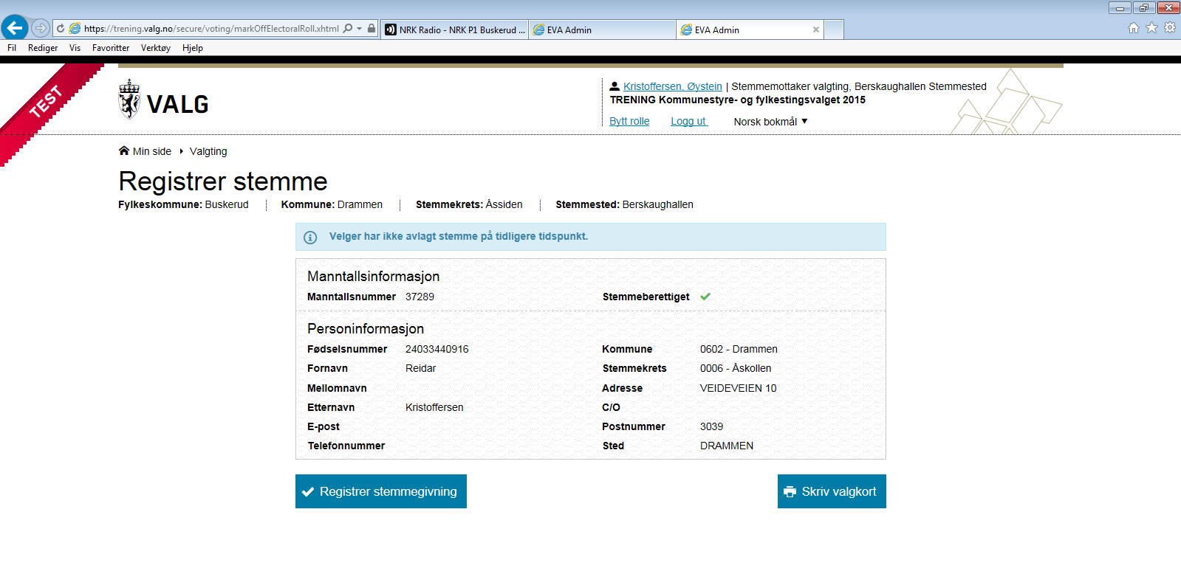Click the Registrer stemme heading

(223, 181)
